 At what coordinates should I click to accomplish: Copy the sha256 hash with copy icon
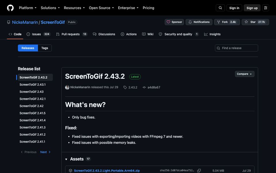(199, 170)
